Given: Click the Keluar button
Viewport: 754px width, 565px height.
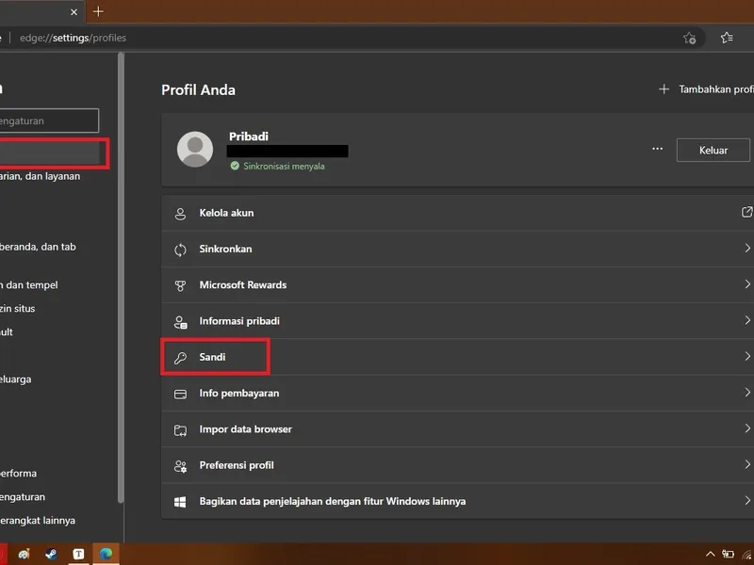Looking at the screenshot, I should click(713, 150).
